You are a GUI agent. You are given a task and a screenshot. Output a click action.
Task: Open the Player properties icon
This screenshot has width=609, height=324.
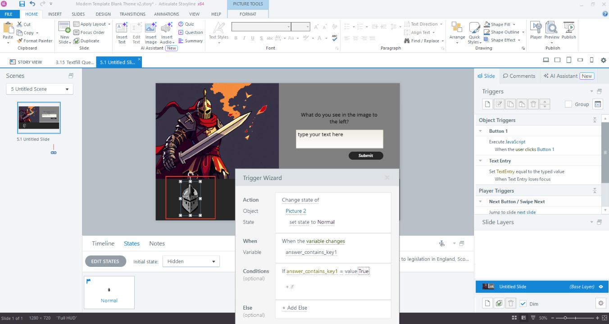click(x=536, y=27)
